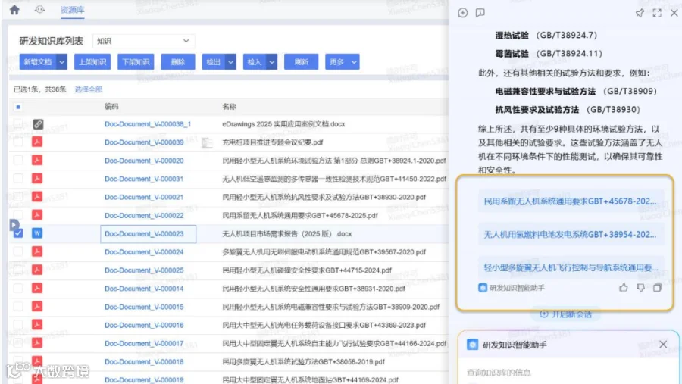Open reference 轻小型多旋翼无人机飞行控制与导航系统
682x384 pixels.
click(x=571, y=267)
